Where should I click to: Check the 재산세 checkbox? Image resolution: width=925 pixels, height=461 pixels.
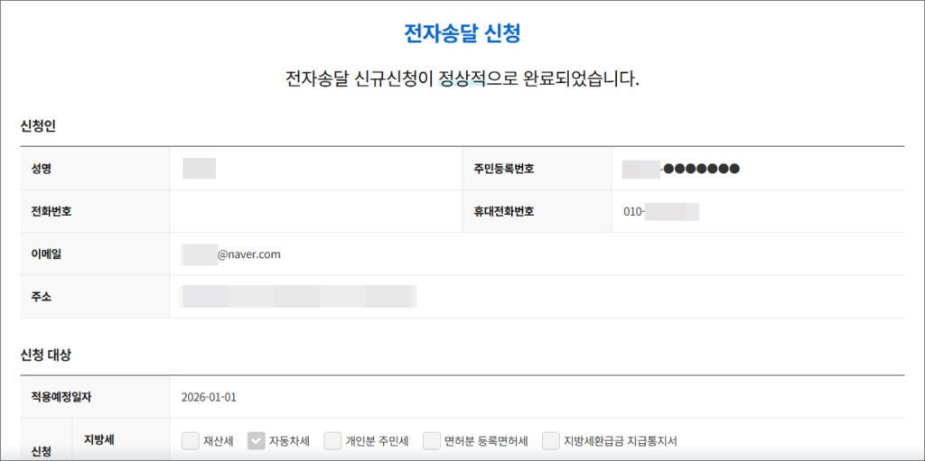190,441
